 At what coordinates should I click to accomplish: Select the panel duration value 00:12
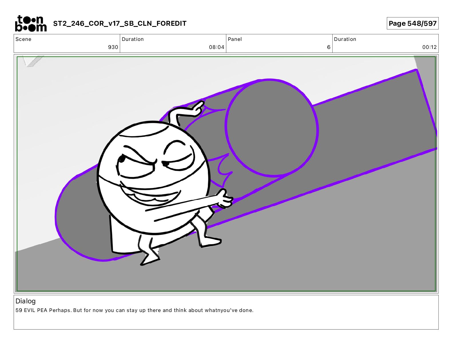tap(429, 47)
